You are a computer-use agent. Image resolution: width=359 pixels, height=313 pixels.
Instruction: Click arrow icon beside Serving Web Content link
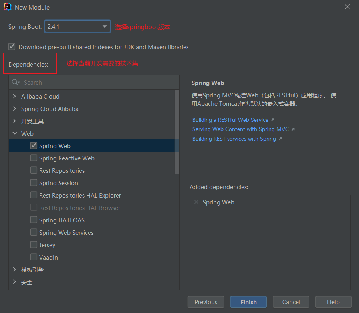tap(293, 129)
